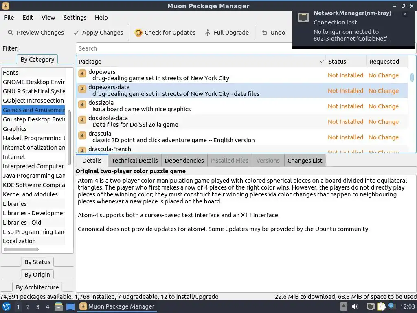Expand the By Origin filter
Viewport: 417px width, 313px height.
coord(37,275)
